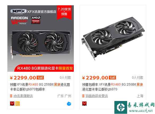Click the left listing ¥2299.00 price

[23, 78]
